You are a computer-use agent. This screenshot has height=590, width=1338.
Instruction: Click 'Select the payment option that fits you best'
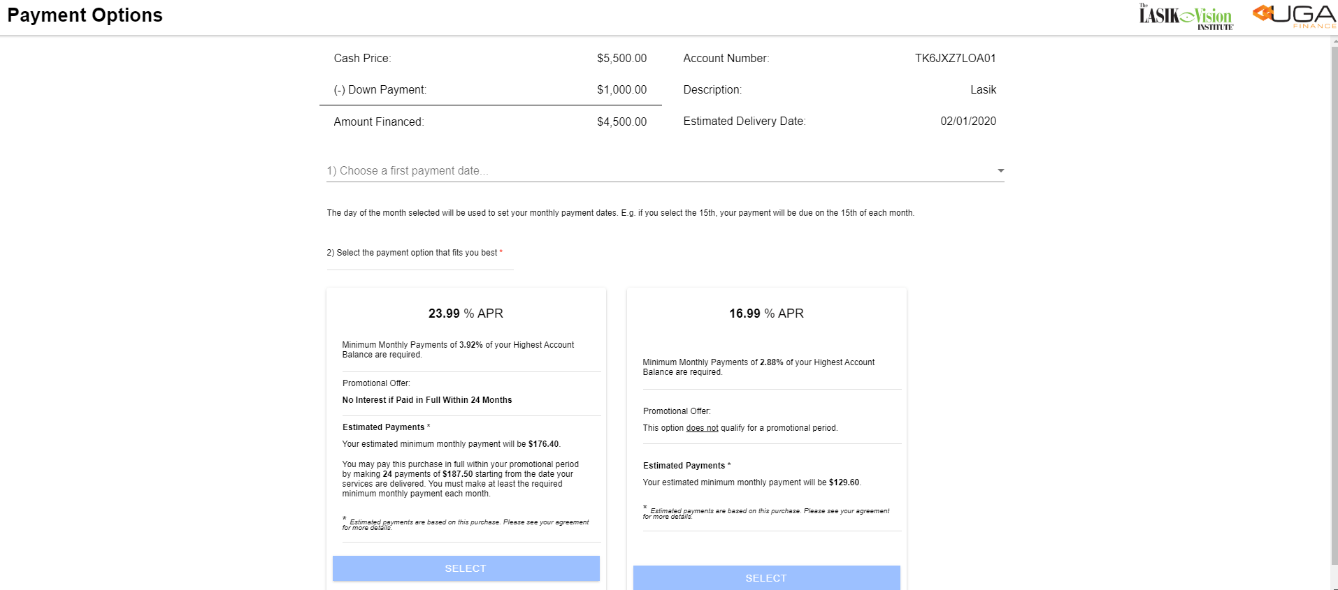click(417, 253)
